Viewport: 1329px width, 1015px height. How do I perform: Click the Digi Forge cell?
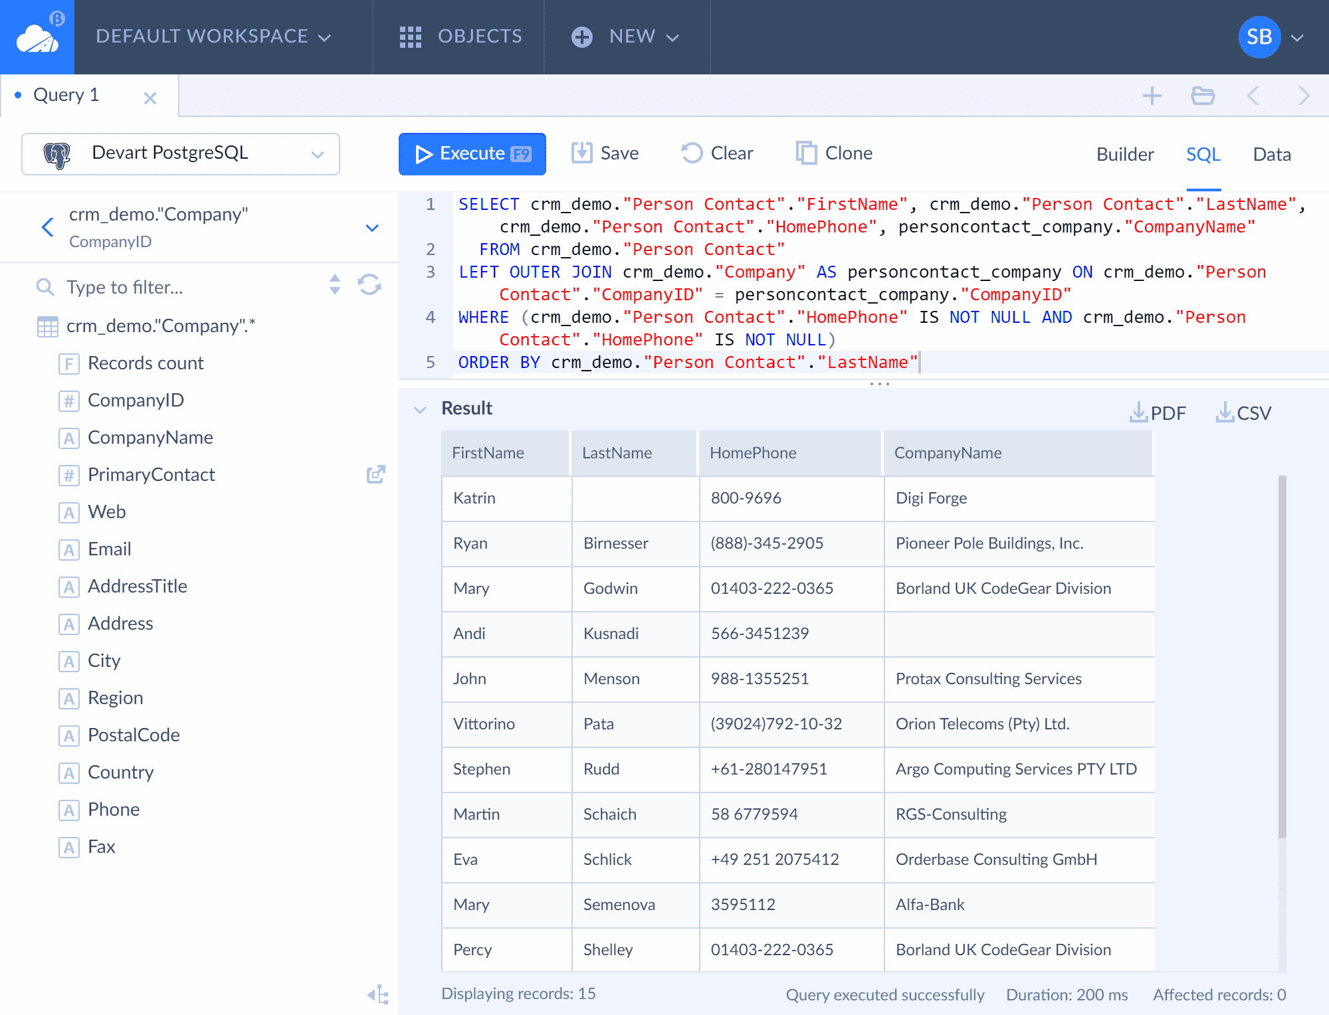(x=1020, y=499)
